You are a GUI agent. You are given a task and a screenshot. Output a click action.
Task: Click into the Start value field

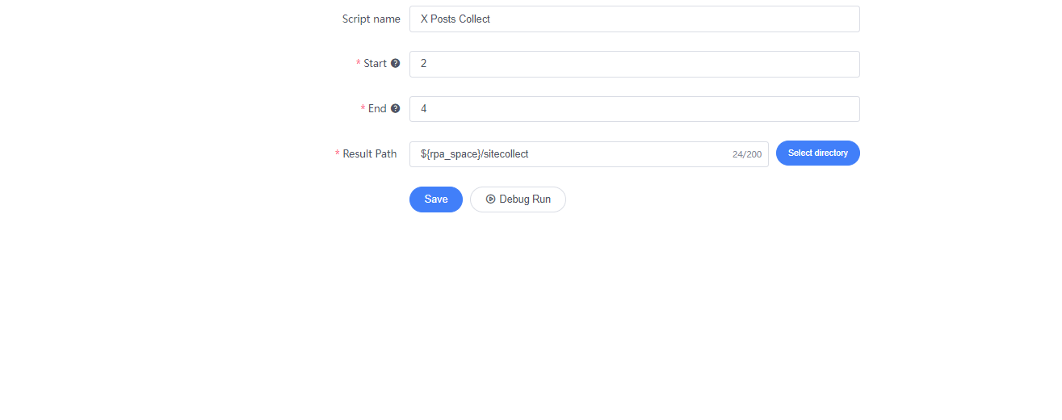(x=634, y=64)
